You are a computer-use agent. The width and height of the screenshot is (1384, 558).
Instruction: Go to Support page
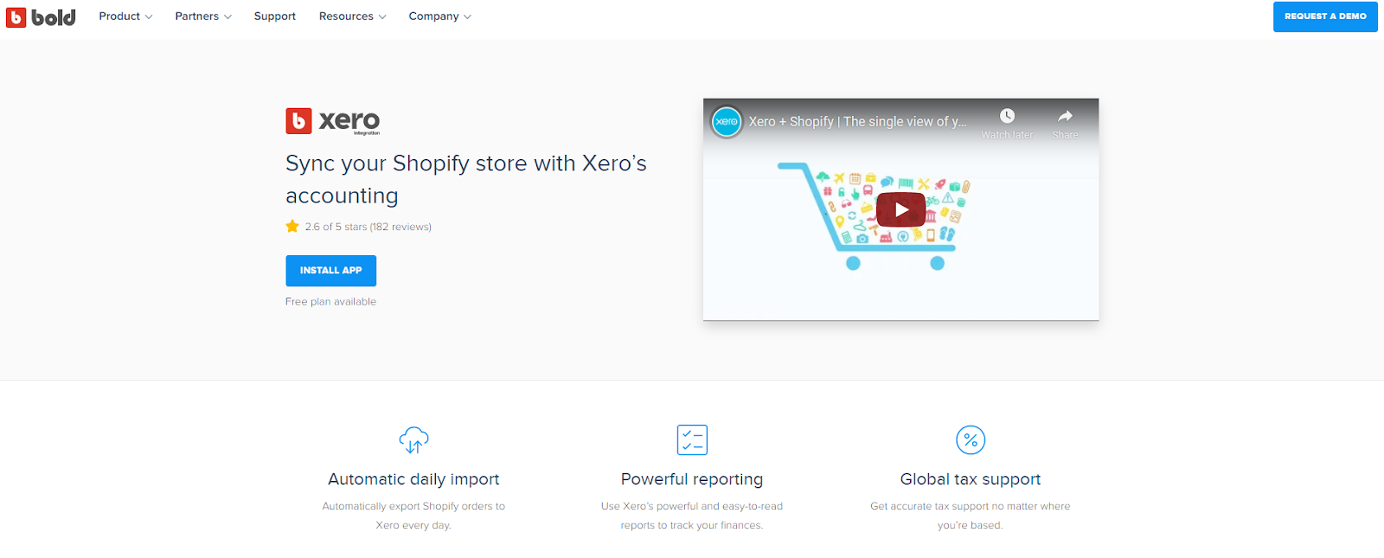tap(275, 16)
